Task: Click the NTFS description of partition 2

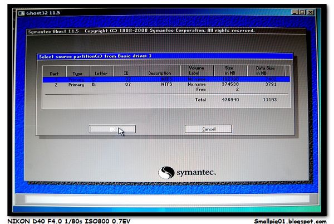Action: pos(166,84)
